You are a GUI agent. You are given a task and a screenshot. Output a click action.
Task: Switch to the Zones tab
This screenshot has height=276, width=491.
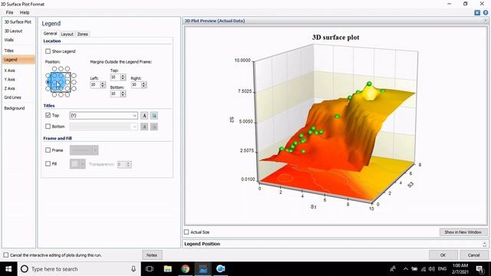(x=83, y=34)
